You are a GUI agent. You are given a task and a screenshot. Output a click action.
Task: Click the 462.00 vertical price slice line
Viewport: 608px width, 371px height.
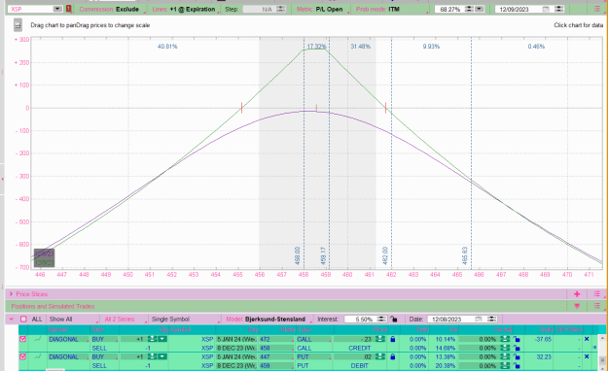tap(391, 154)
